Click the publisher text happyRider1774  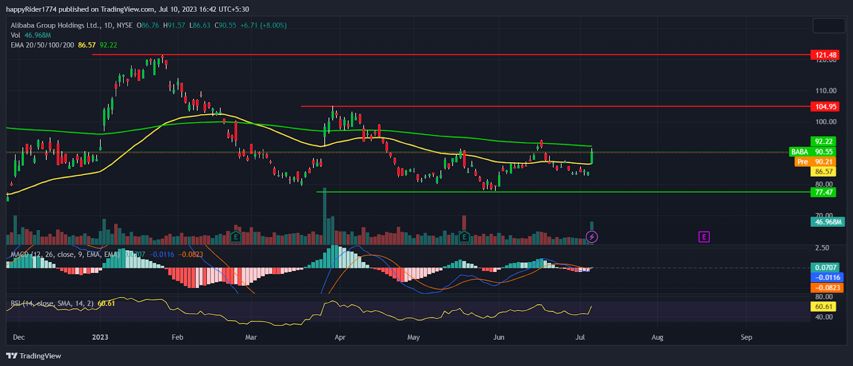pos(31,9)
